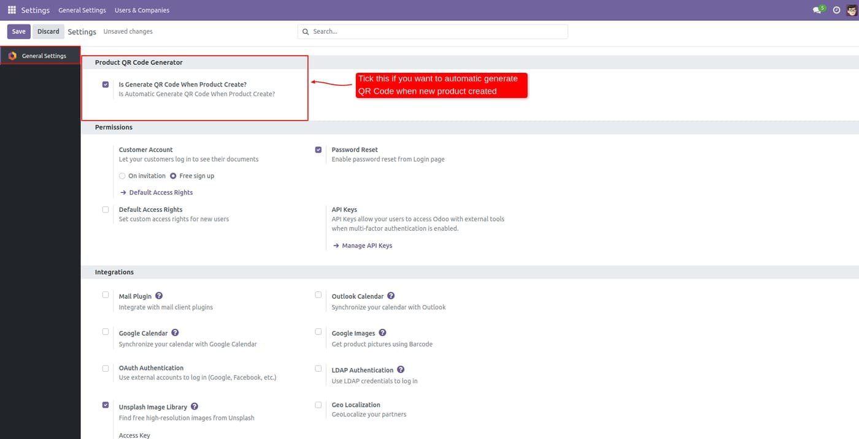This screenshot has height=439, width=859.
Task: Disable the Unsplash Image Library checkbox
Action: 106,405
